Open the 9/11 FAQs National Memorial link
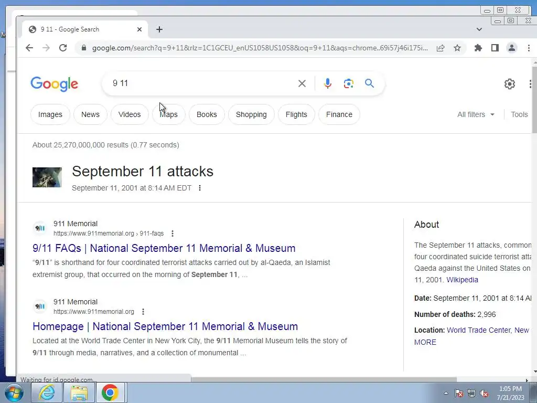Image resolution: width=537 pixels, height=403 pixels. [164, 248]
